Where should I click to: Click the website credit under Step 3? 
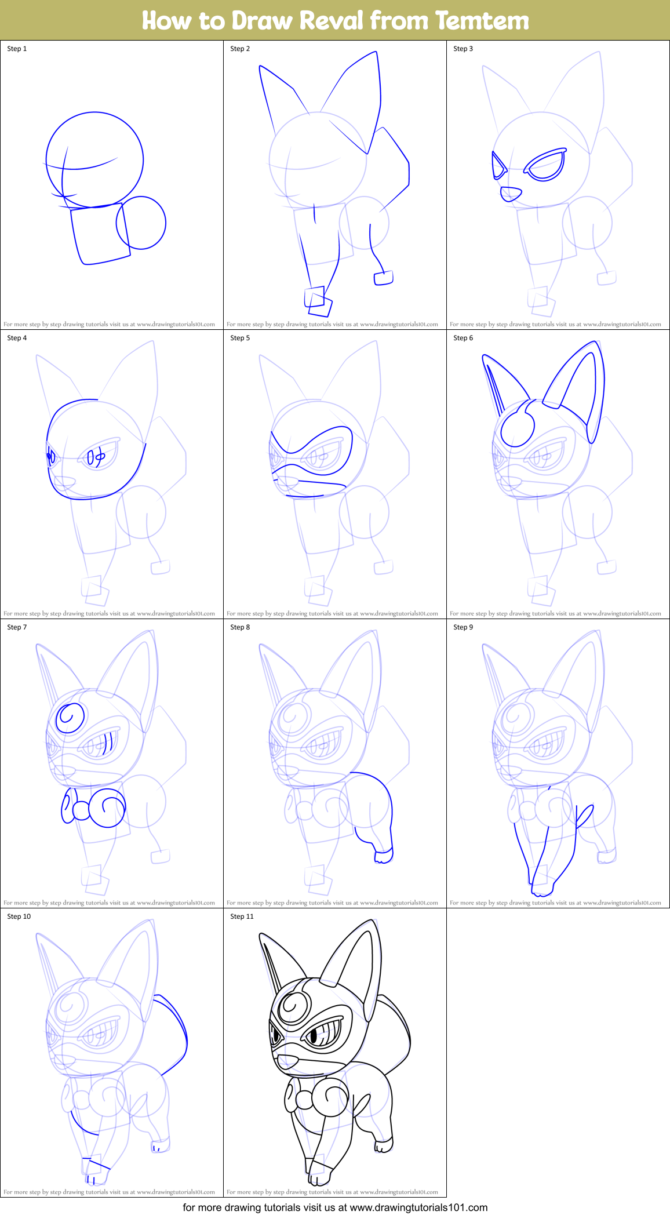tap(555, 325)
